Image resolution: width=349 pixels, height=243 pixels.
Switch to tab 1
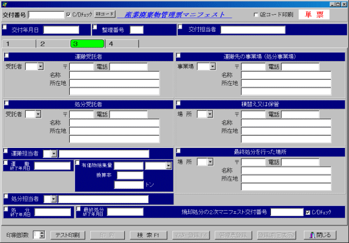(x=19, y=43)
